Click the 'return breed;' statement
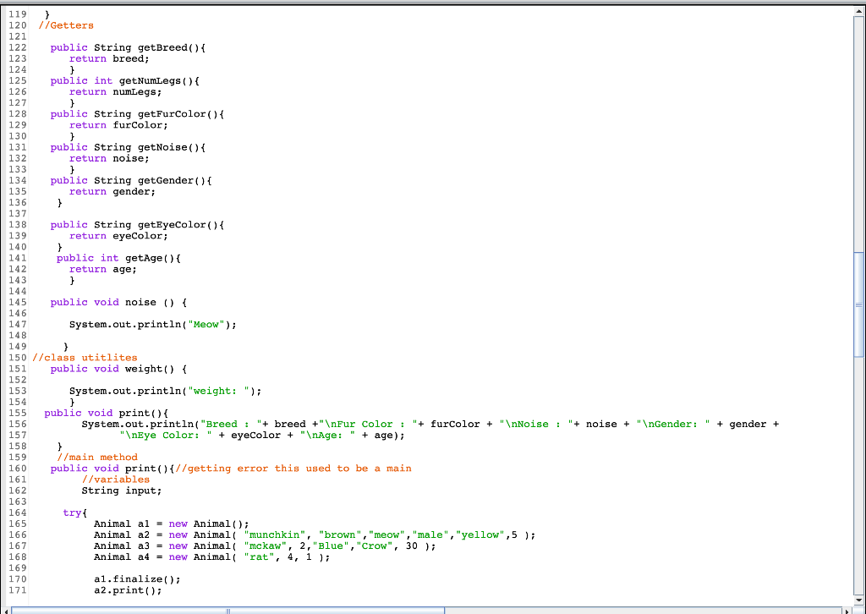 click(x=109, y=58)
